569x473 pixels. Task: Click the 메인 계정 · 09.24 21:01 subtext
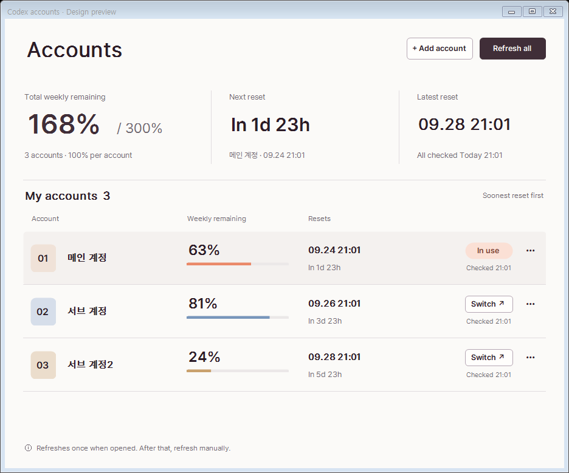[x=267, y=155]
